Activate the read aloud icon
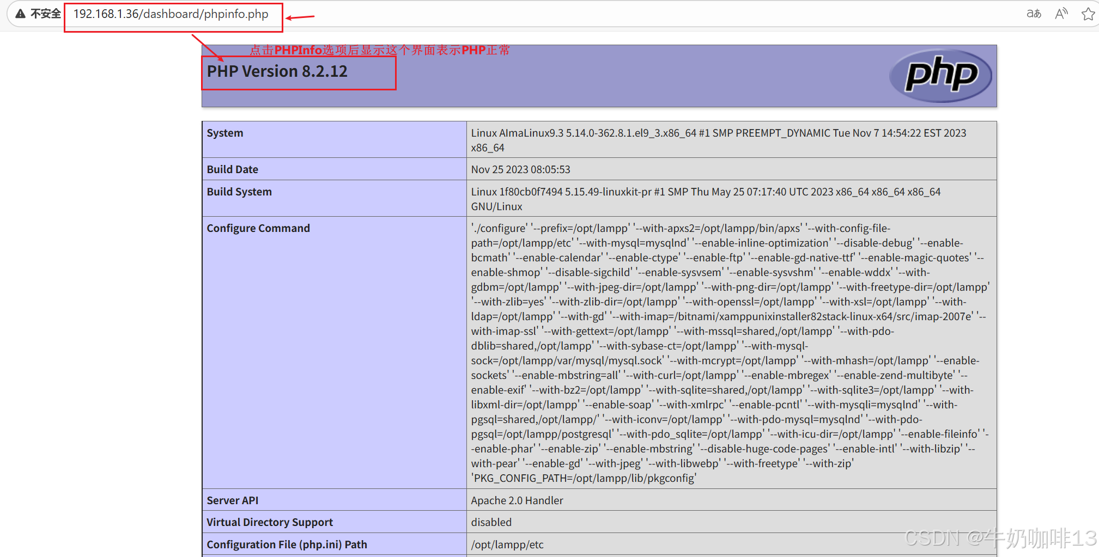The image size is (1099, 557). pos(1061,14)
